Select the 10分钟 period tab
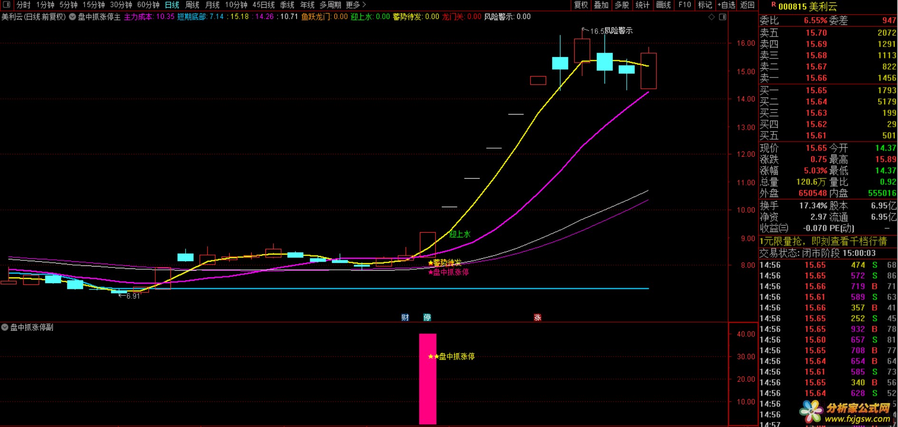Screen dimensions: 898x427 pyautogui.click(x=236, y=5)
